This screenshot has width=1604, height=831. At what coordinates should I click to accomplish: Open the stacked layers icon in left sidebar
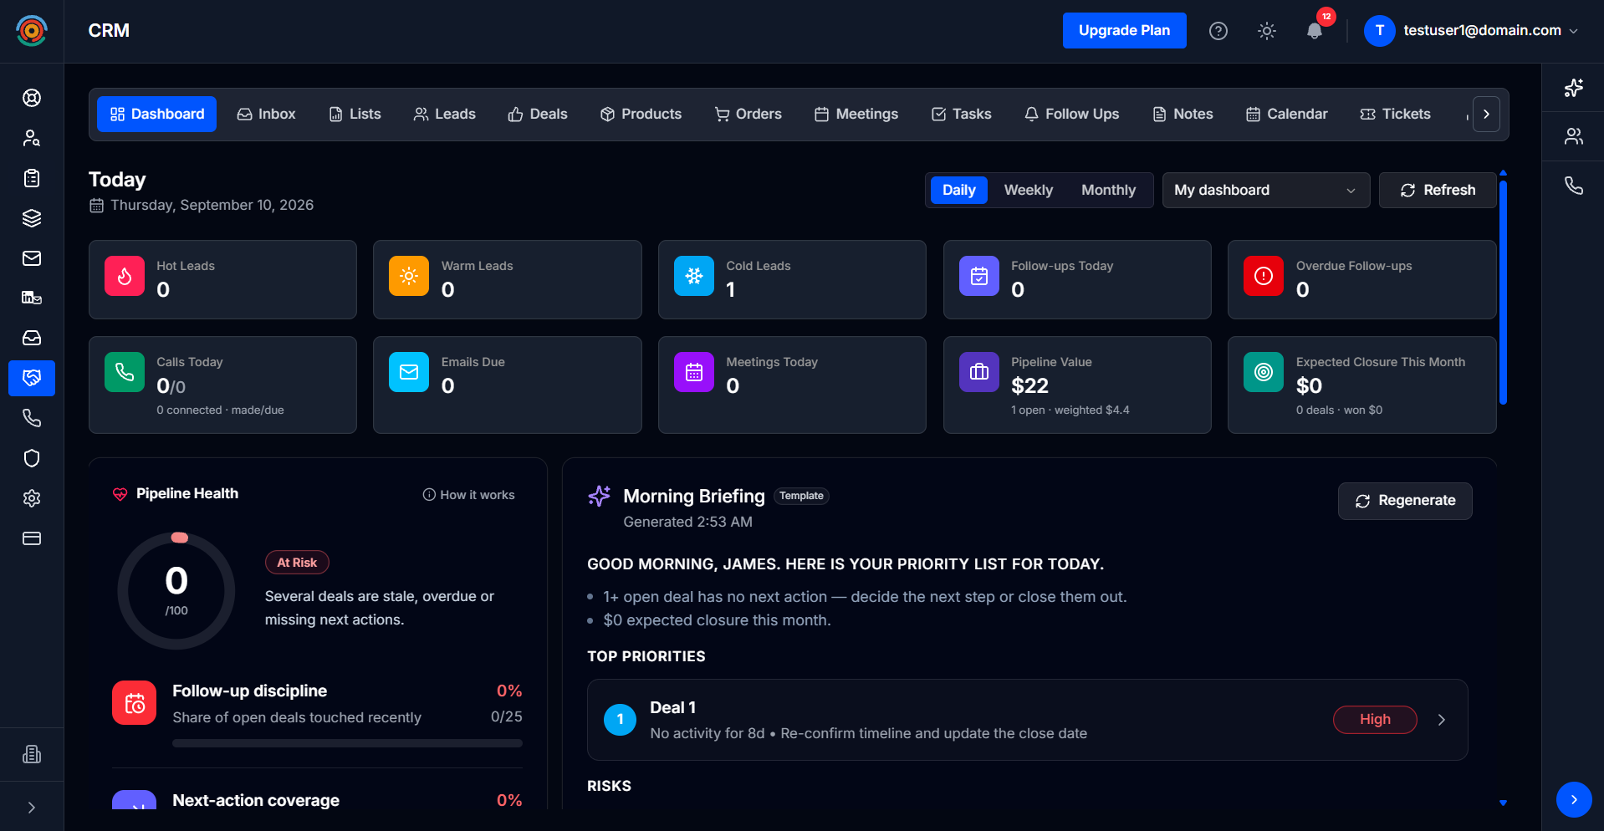point(32,218)
